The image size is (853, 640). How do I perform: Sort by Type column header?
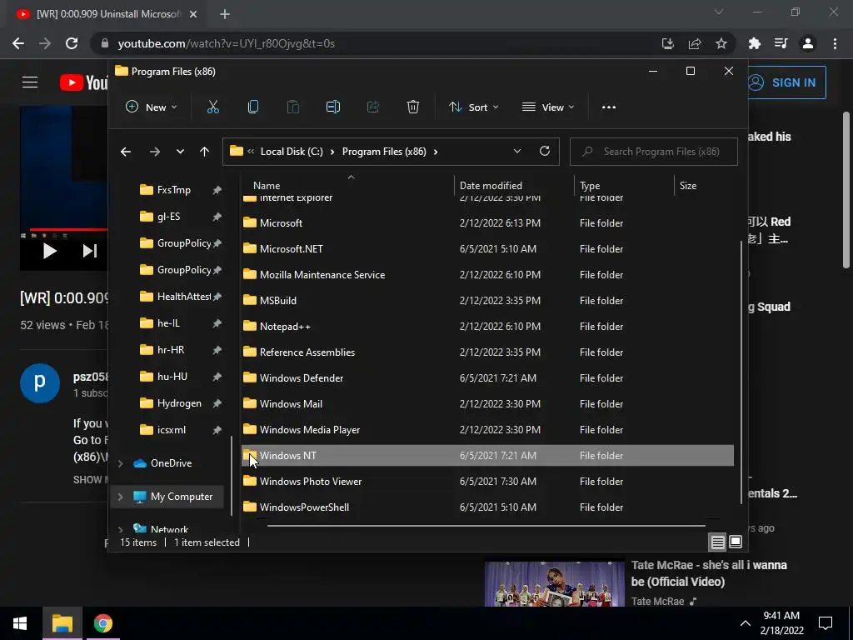(x=590, y=186)
